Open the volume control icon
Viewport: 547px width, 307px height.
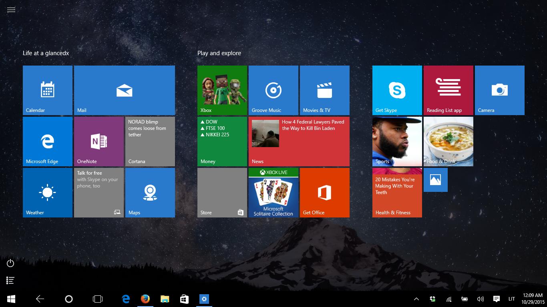[481, 299]
